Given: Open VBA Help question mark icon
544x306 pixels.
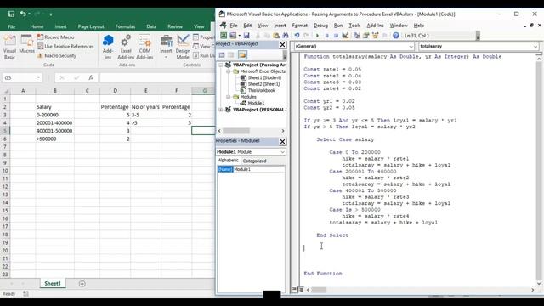Looking at the screenshot, I should [396, 36].
